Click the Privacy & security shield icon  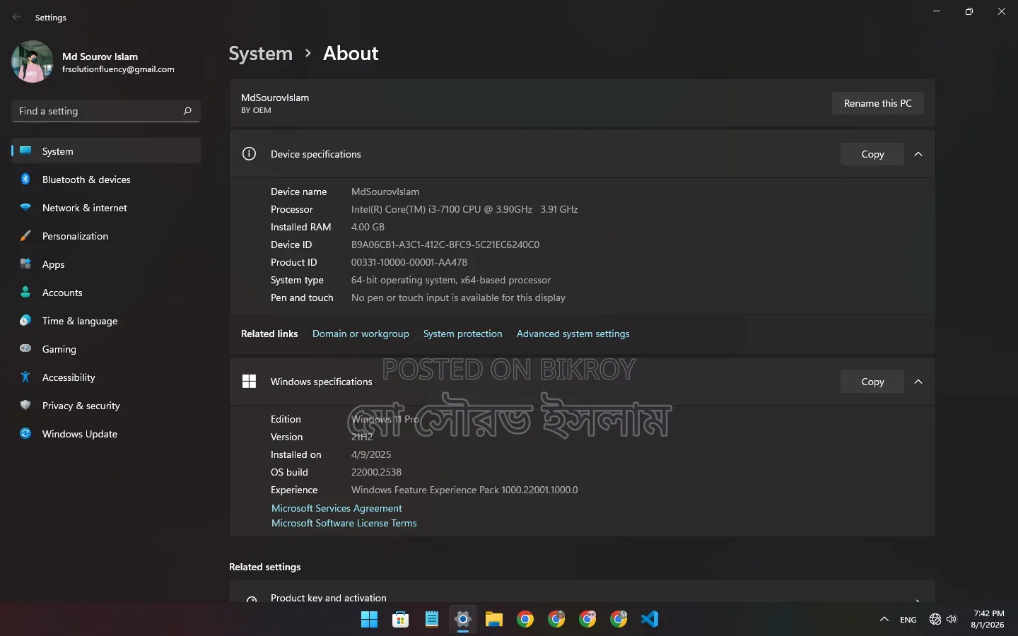pyautogui.click(x=25, y=405)
